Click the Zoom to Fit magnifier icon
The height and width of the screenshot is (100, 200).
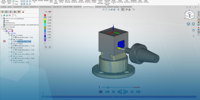[x=103, y=10]
